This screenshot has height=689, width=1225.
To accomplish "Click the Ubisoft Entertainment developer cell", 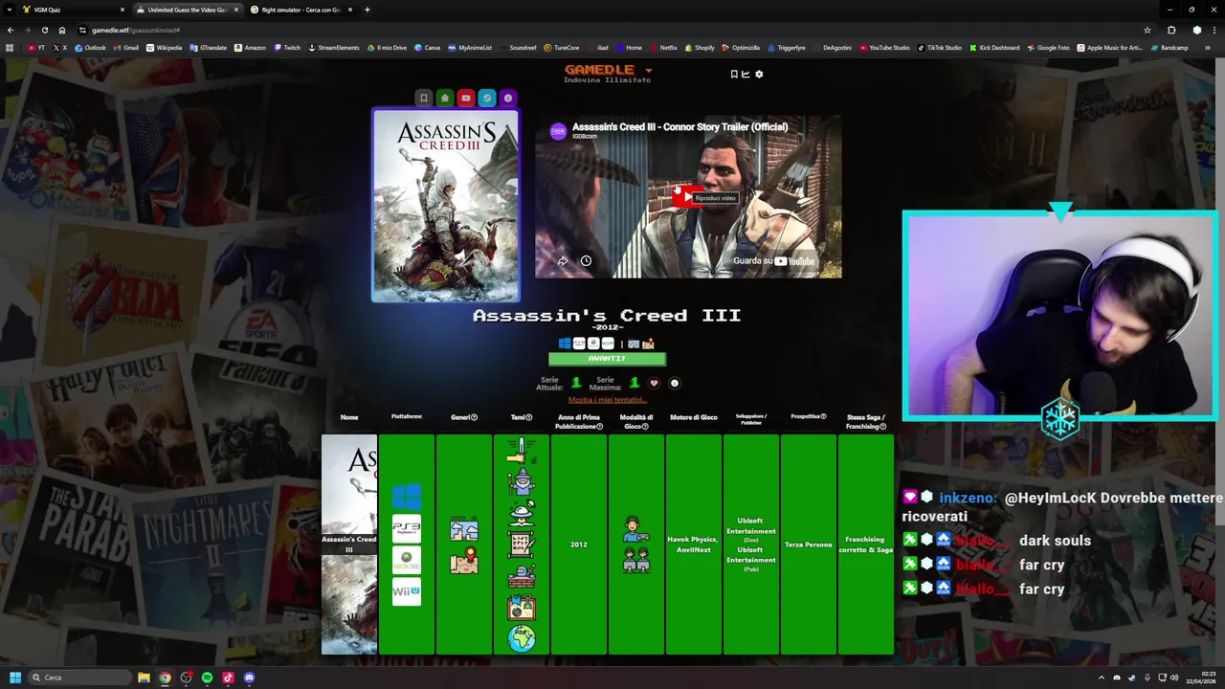I will tap(751, 545).
